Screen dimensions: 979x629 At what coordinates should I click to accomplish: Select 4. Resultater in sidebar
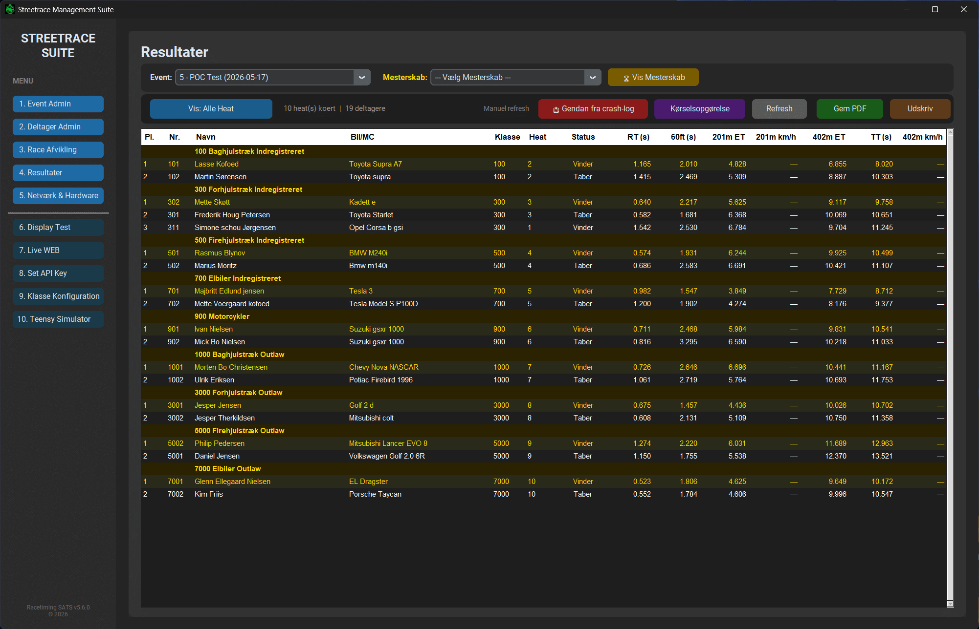[58, 172]
